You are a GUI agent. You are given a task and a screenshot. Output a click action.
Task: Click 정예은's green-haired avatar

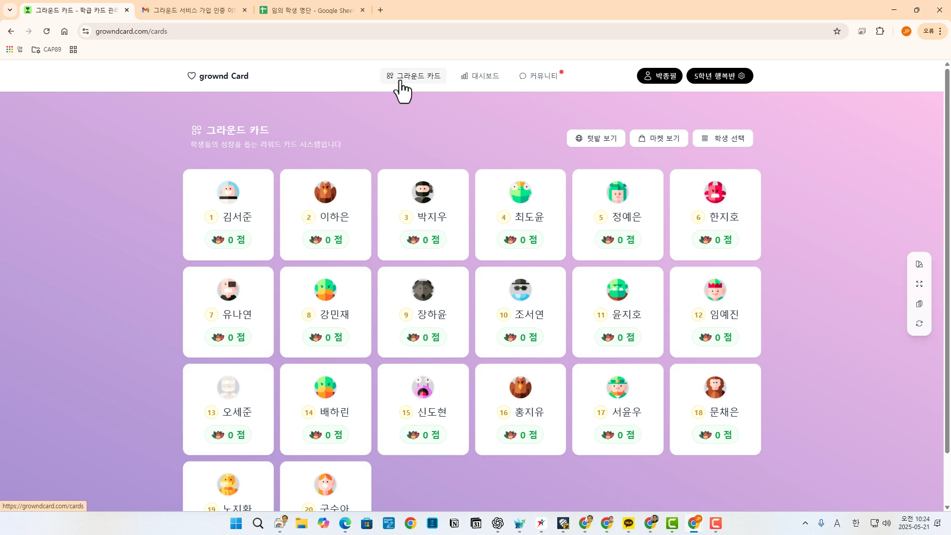tap(618, 192)
